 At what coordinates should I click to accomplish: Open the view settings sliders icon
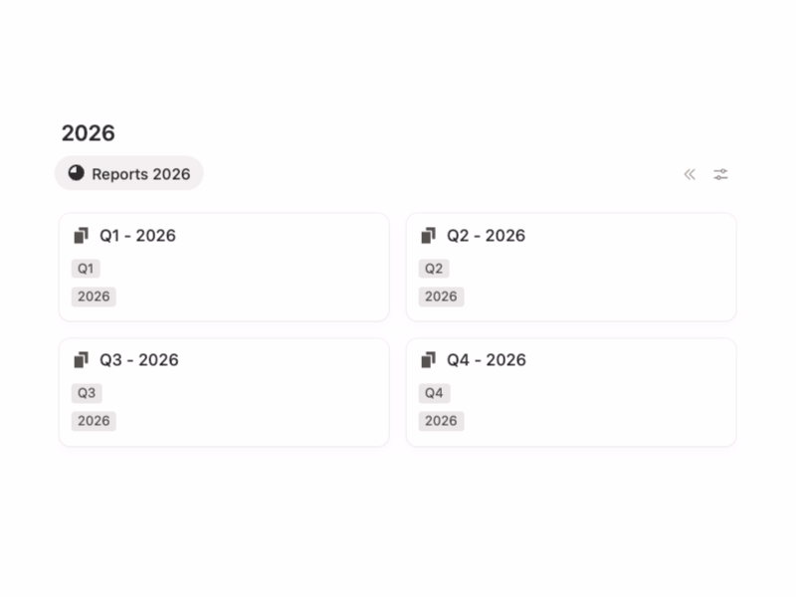720,174
